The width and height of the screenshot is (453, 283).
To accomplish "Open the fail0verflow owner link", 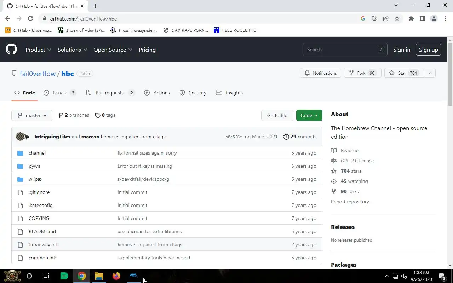I will point(38,73).
